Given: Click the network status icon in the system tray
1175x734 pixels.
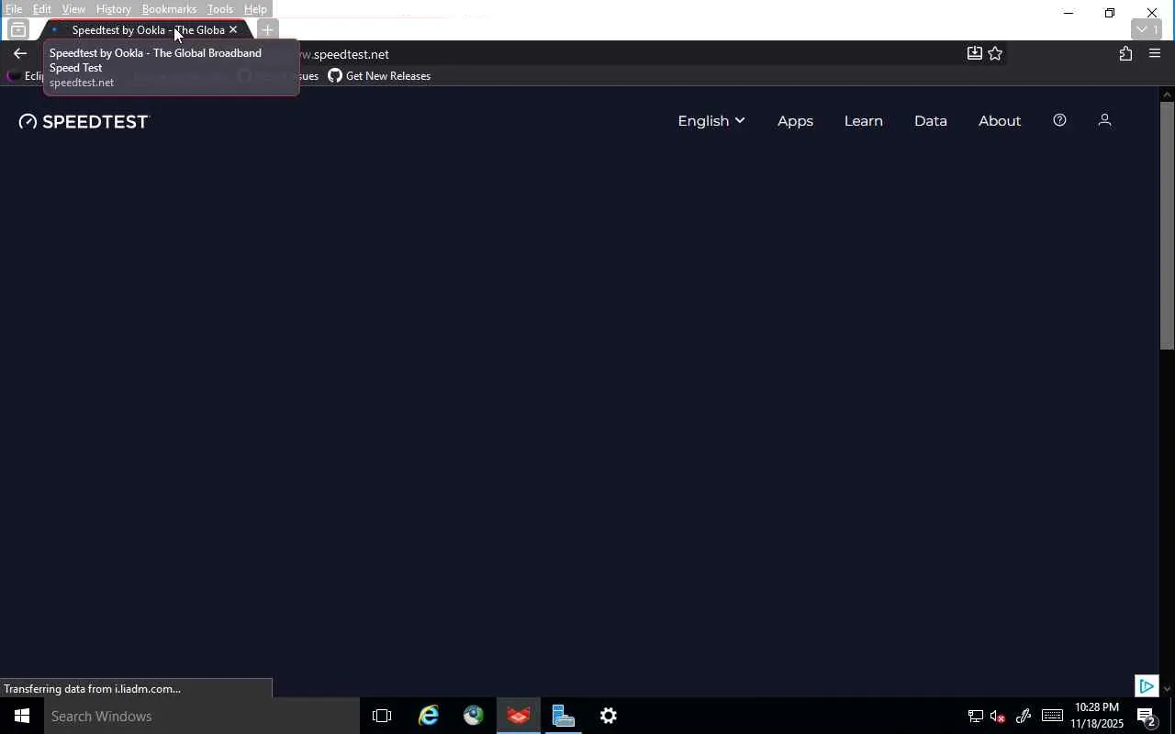Looking at the screenshot, I should [975, 717].
